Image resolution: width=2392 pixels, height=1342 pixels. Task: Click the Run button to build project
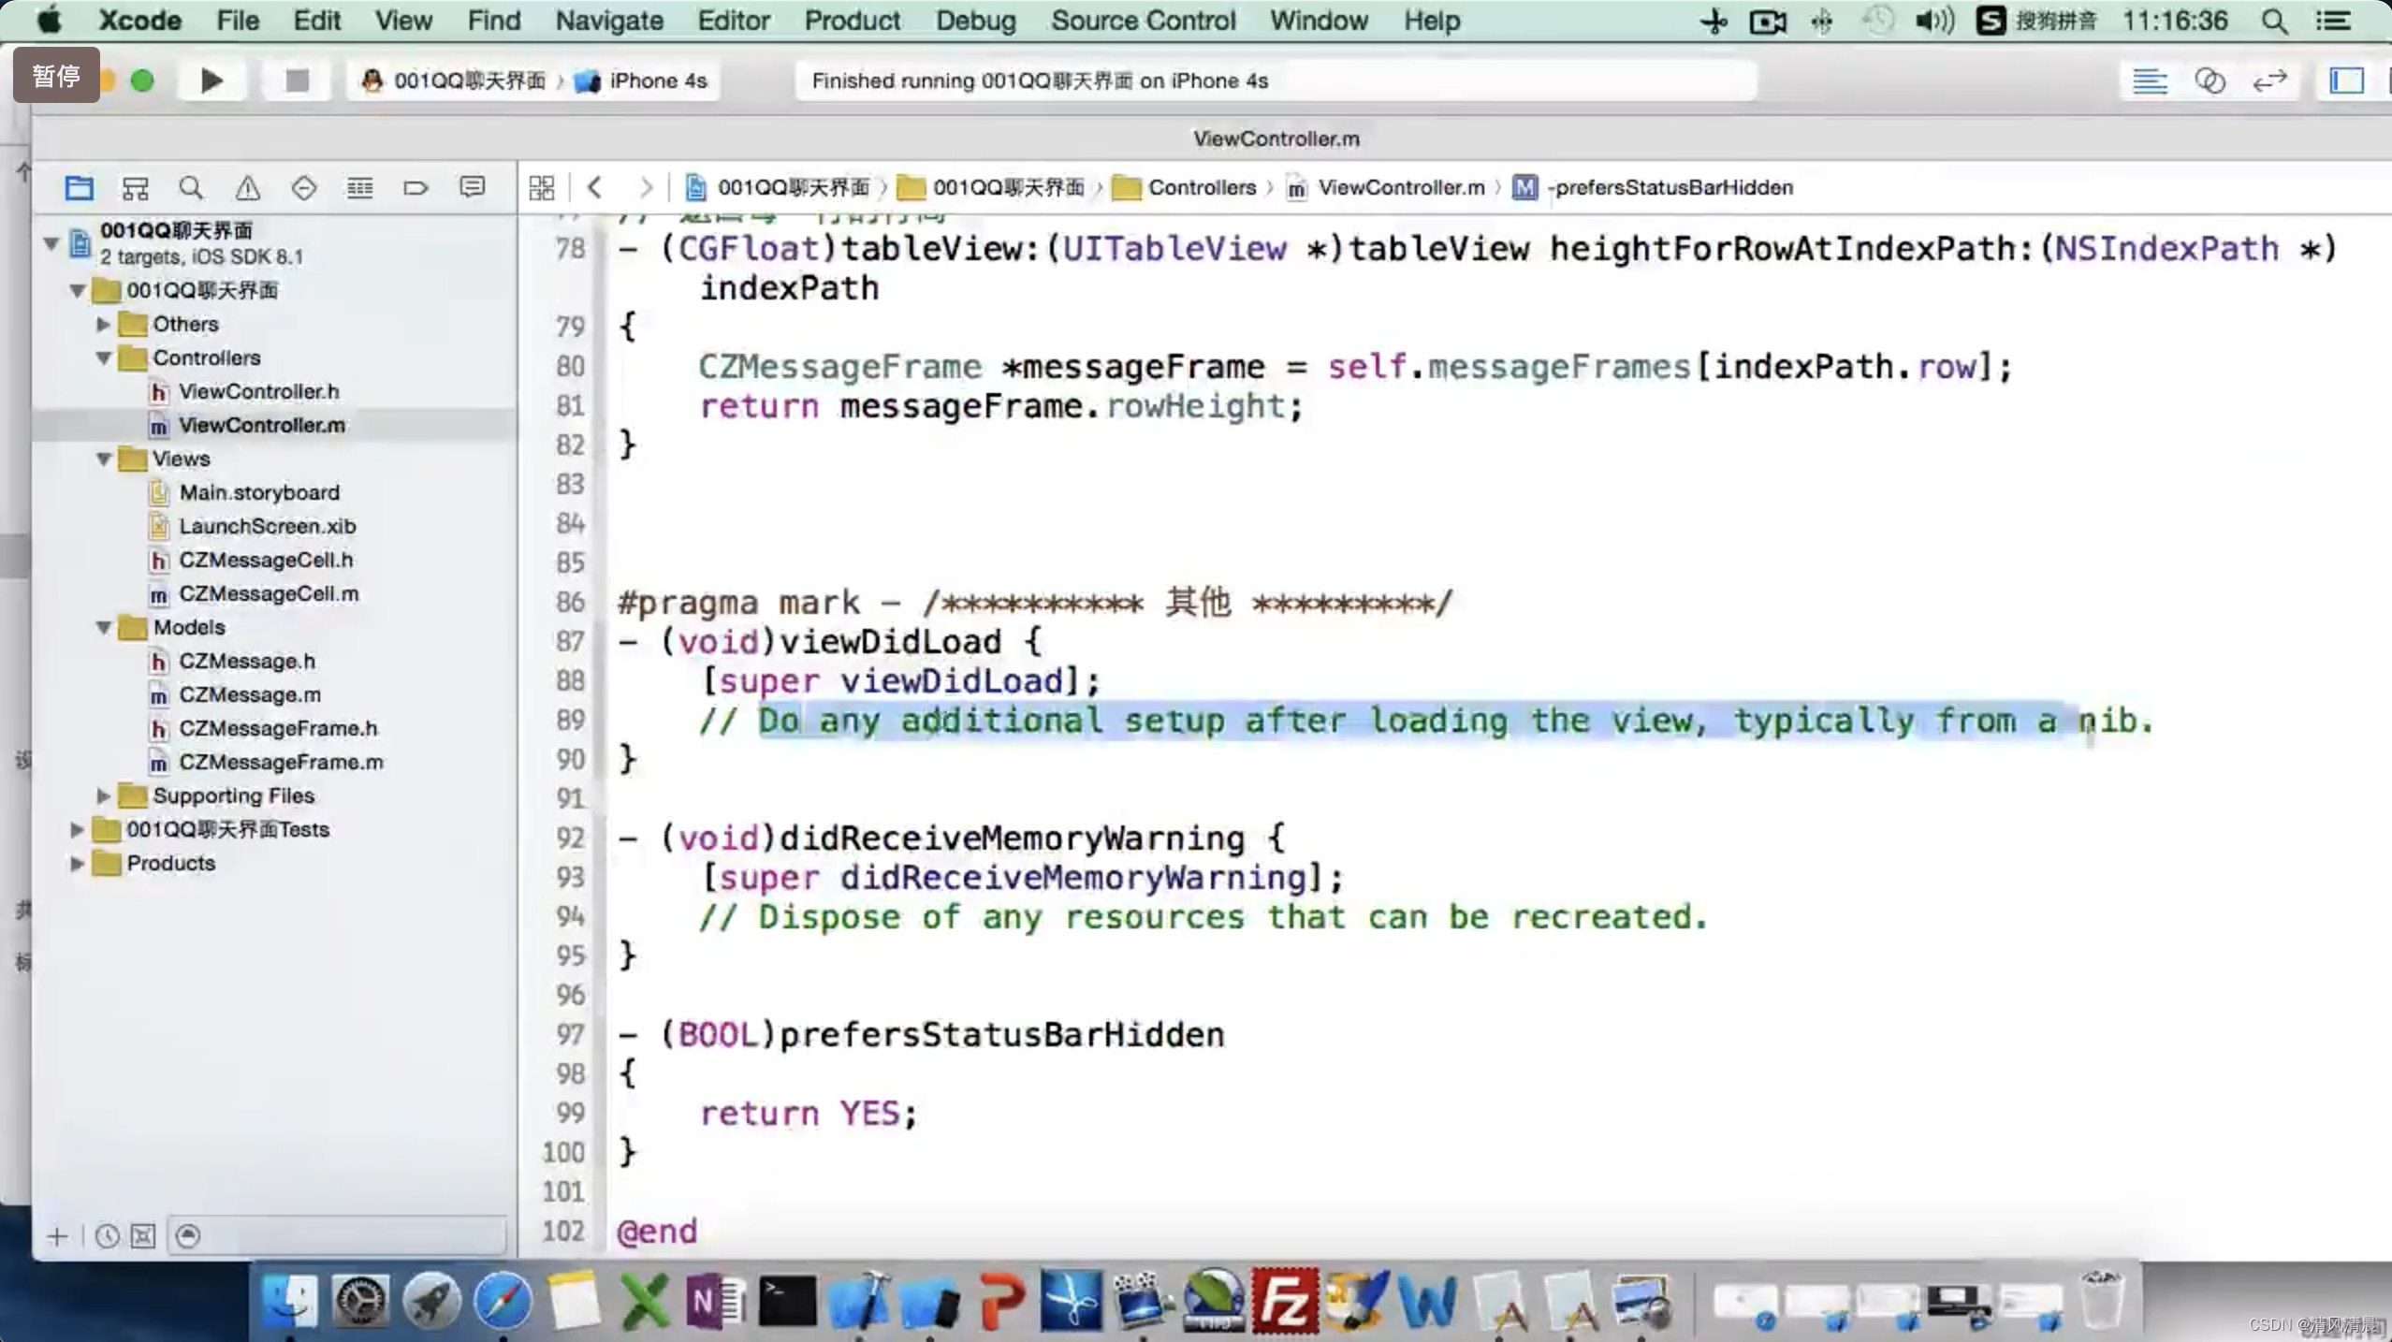[x=211, y=80]
